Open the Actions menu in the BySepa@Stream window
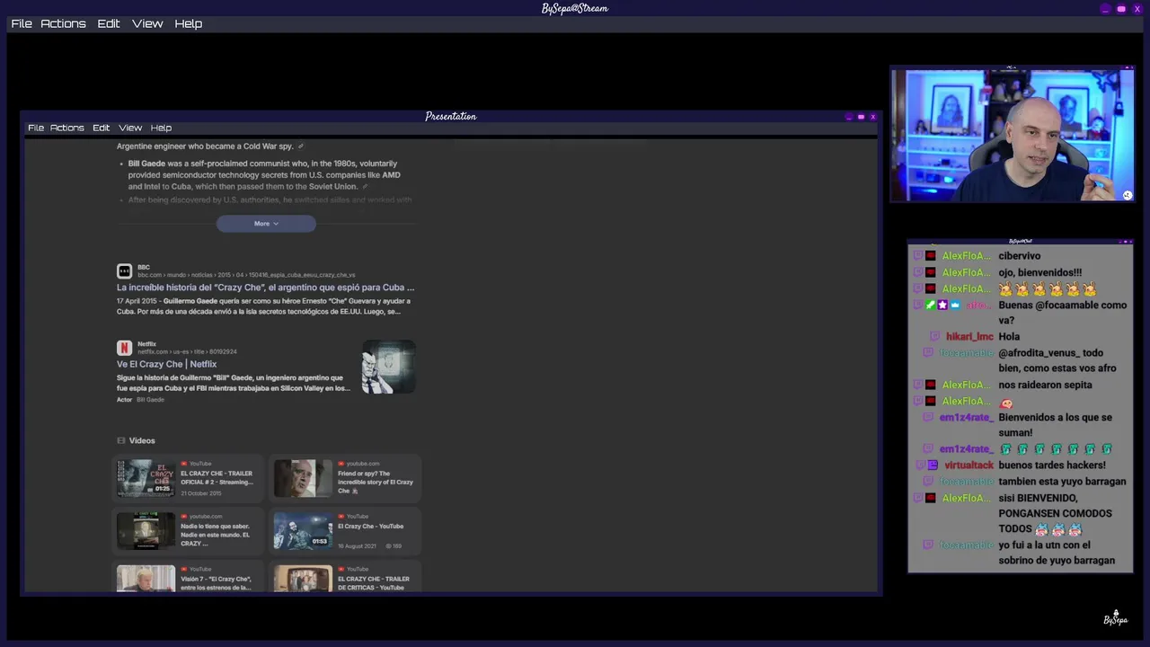Viewport: 1150px width, 647px height. coord(63,23)
